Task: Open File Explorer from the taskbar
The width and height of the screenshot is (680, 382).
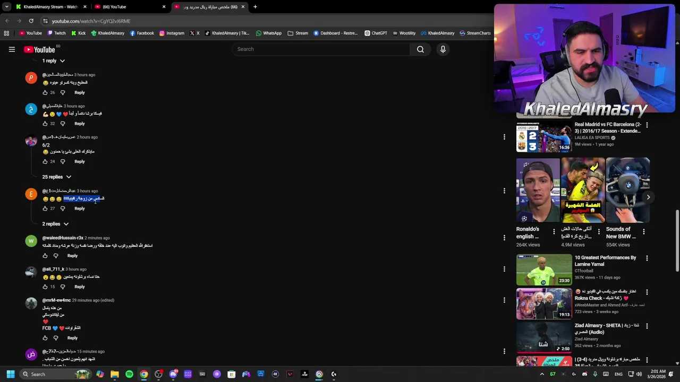Action: coord(115,374)
